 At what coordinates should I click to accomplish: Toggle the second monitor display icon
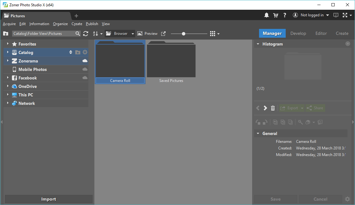[336, 15]
